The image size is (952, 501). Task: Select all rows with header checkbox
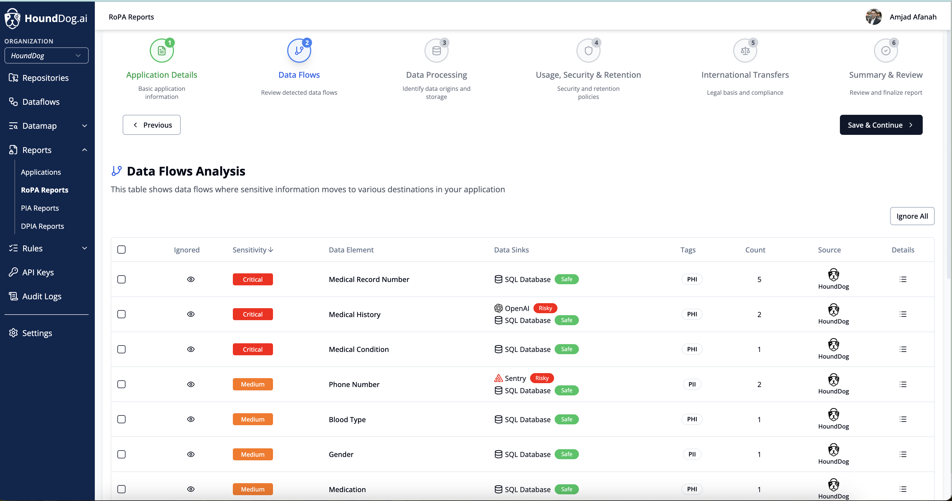click(x=122, y=250)
